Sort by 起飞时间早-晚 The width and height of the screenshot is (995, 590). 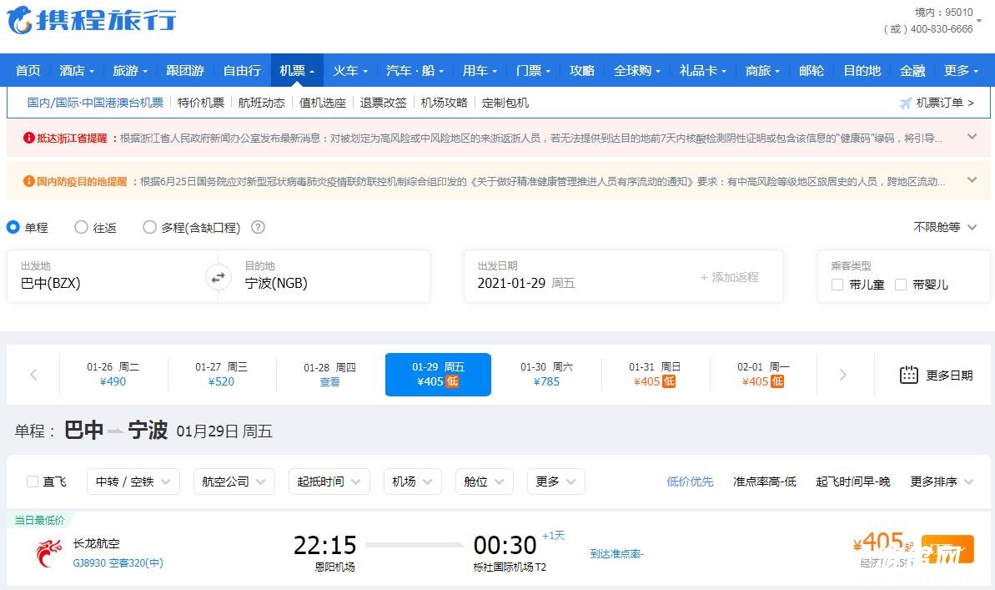pos(852,482)
